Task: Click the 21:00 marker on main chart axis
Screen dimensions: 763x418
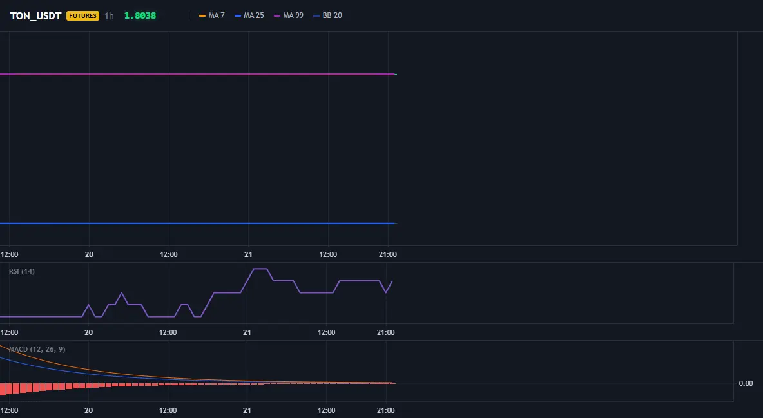Action: click(388, 254)
